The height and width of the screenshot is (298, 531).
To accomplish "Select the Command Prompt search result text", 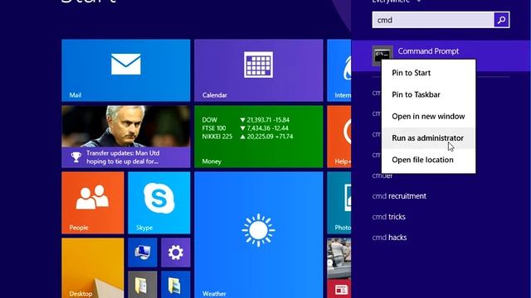I will click(x=428, y=51).
